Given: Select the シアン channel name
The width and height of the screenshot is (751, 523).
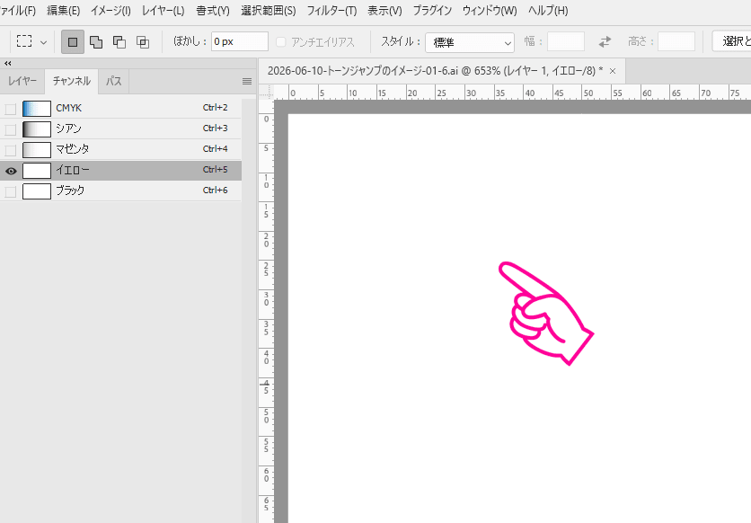Looking at the screenshot, I should [x=68, y=129].
